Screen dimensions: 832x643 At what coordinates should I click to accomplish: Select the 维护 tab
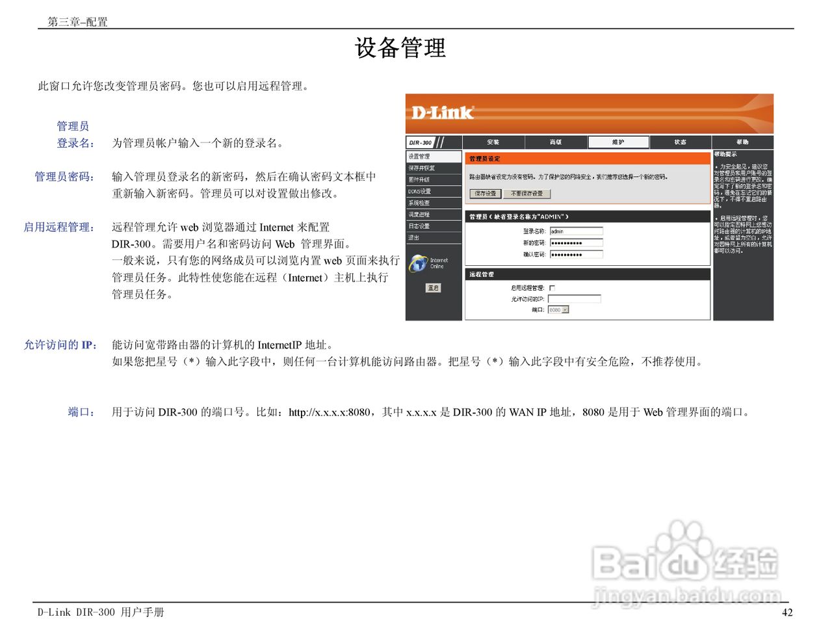[x=618, y=142]
